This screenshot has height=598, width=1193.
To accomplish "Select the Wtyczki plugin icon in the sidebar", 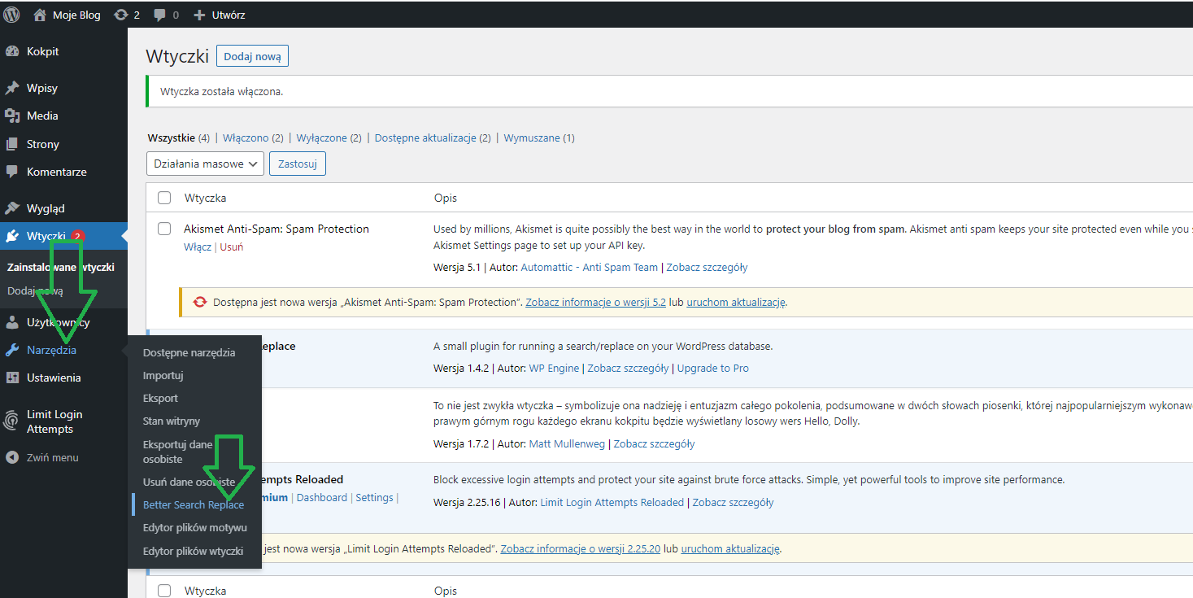I will point(14,236).
